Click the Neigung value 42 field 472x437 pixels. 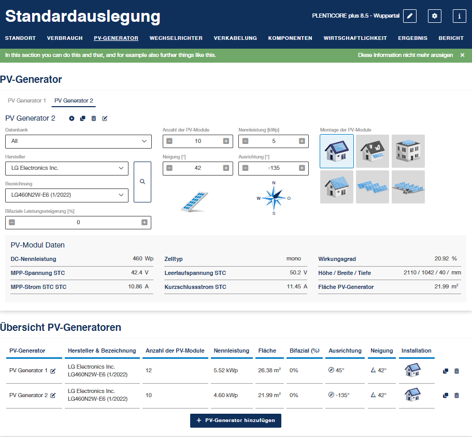(198, 168)
